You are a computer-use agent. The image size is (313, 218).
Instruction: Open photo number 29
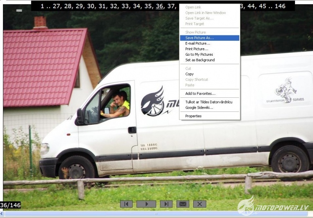coord(79,6)
